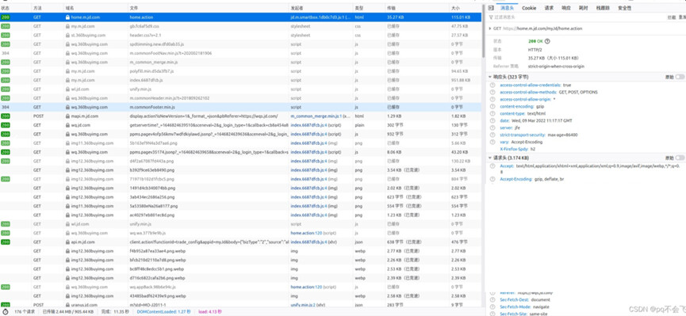
Task: Click help icon next to server header
Action: tap(492, 128)
